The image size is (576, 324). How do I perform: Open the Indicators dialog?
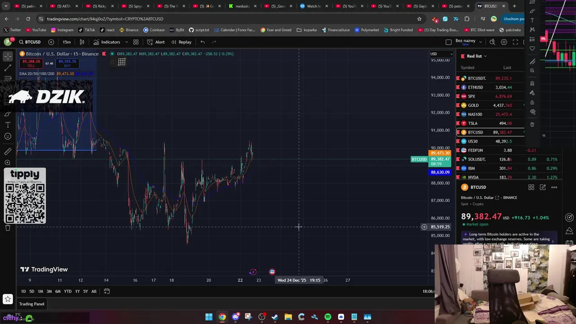[107, 42]
